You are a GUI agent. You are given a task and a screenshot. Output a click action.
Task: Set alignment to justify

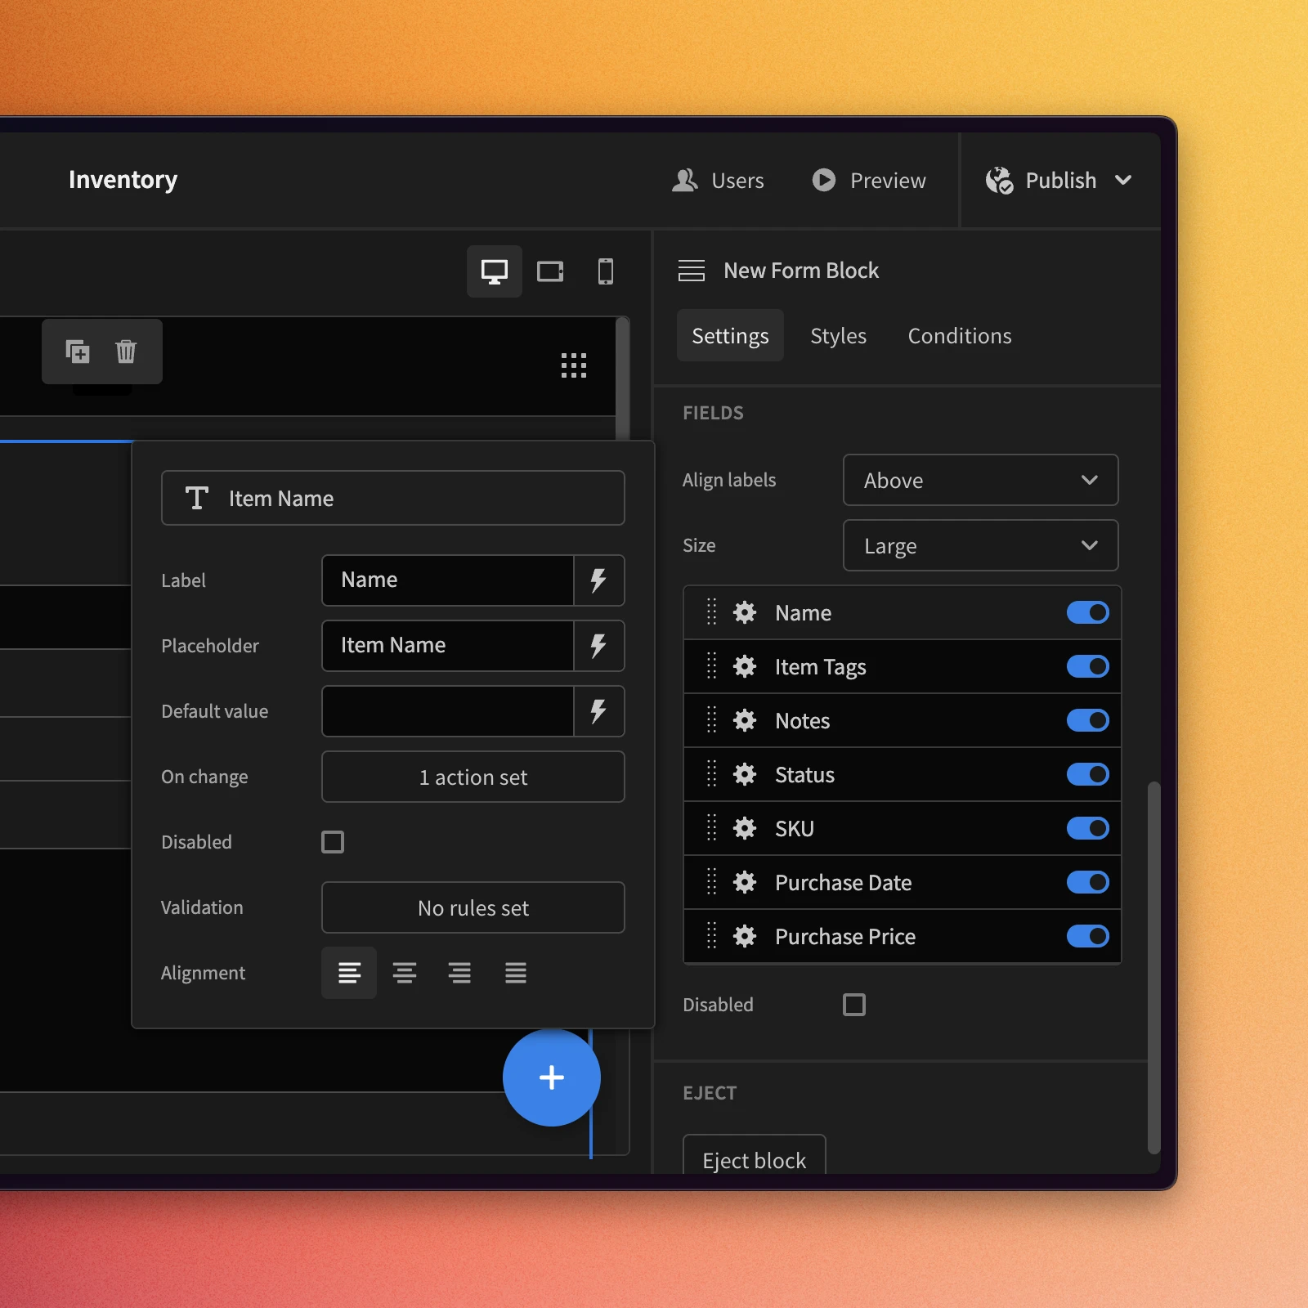[515, 973]
